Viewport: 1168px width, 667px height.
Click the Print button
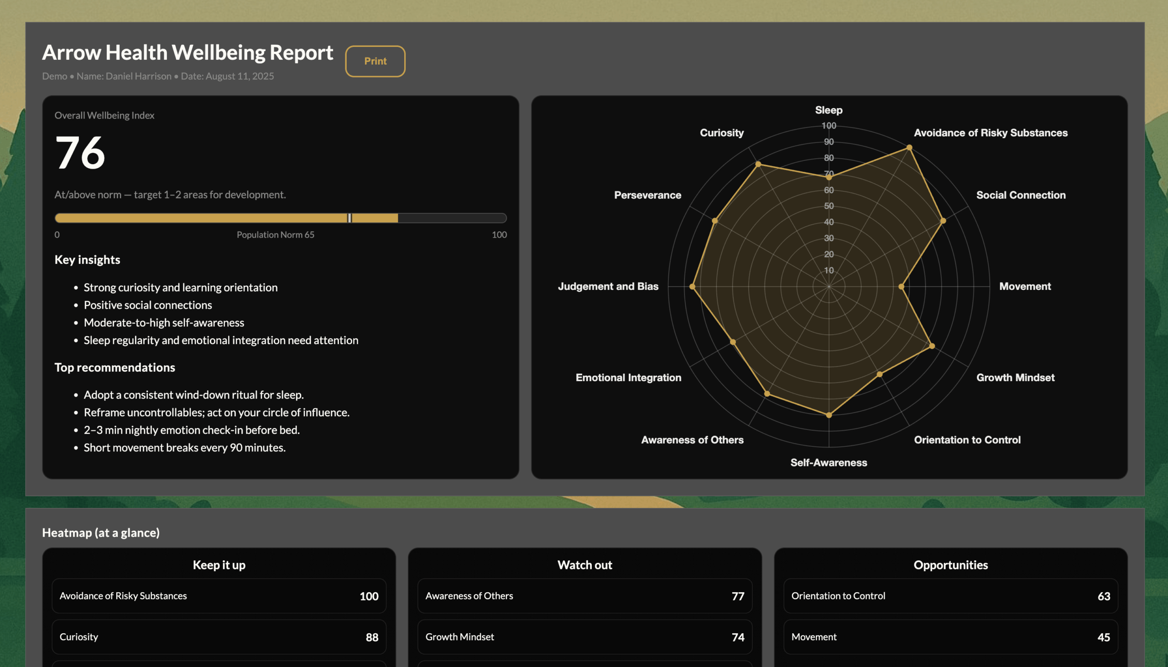click(x=375, y=61)
